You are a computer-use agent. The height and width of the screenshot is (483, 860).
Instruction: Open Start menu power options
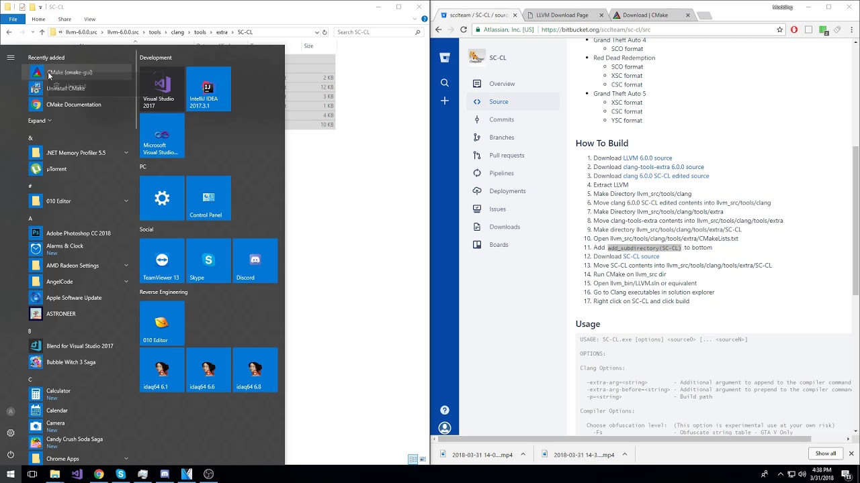point(10,454)
